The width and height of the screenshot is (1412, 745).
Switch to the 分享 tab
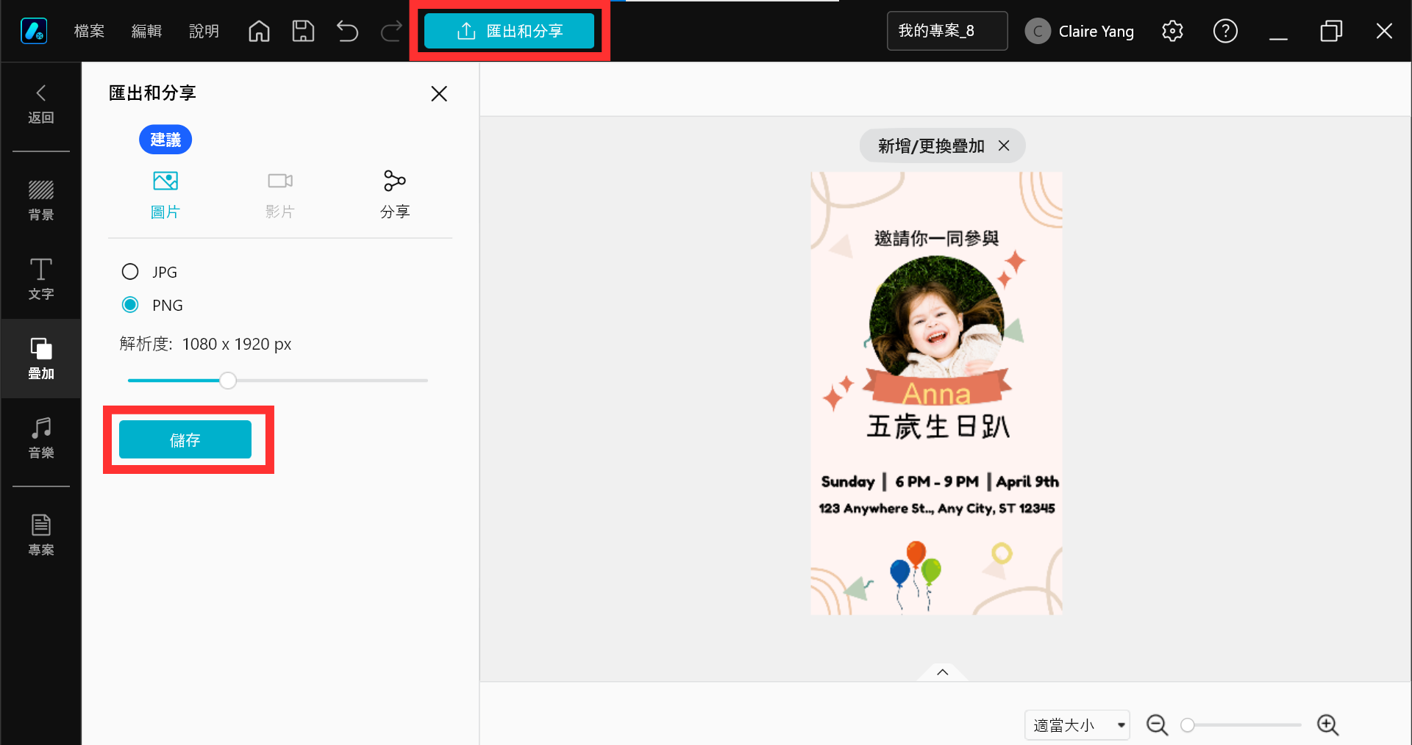point(395,194)
